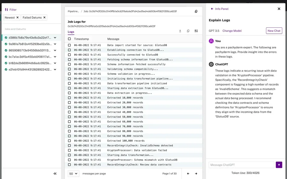Screen dimensions: 287x179
Task: Close the Explain Logs panel
Action: click(279, 9)
